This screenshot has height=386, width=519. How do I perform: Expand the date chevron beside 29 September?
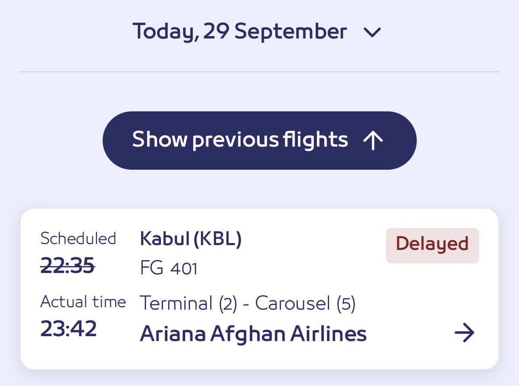(x=372, y=32)
